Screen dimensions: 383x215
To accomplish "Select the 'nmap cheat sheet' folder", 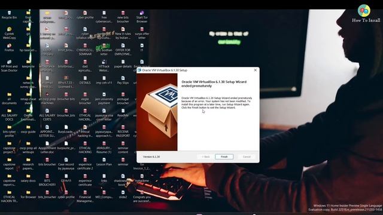I will 28,99.
